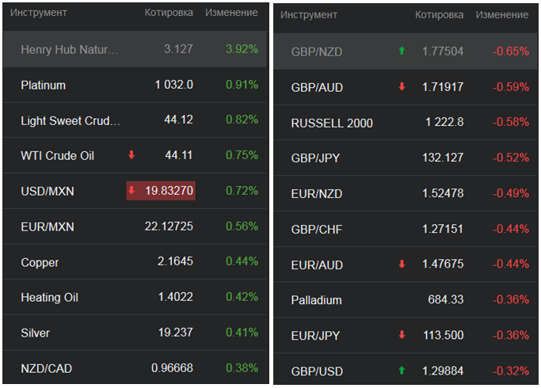Click green up arrow beside GBP/USD
541x388 pixels.
(x=402, y=371)
